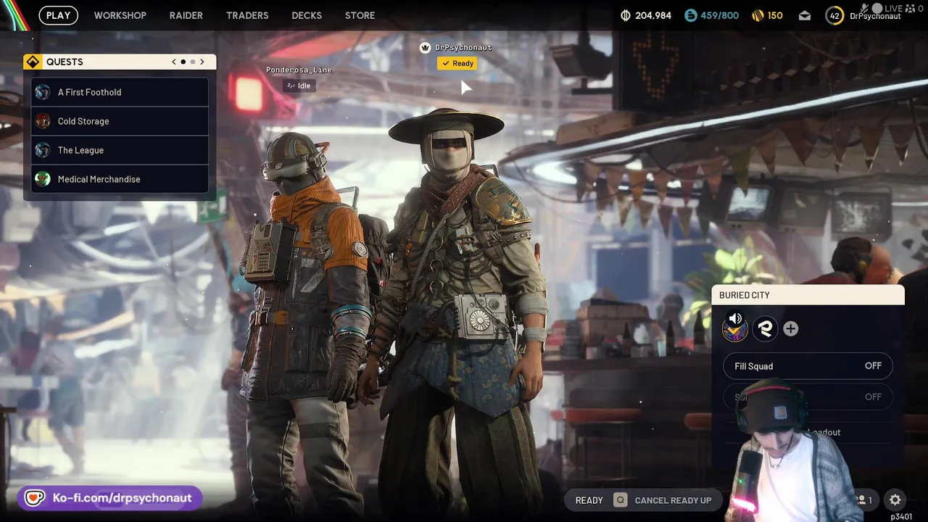Click the yellow Ready status badge

pyautogui.click(x=457, y=63)
